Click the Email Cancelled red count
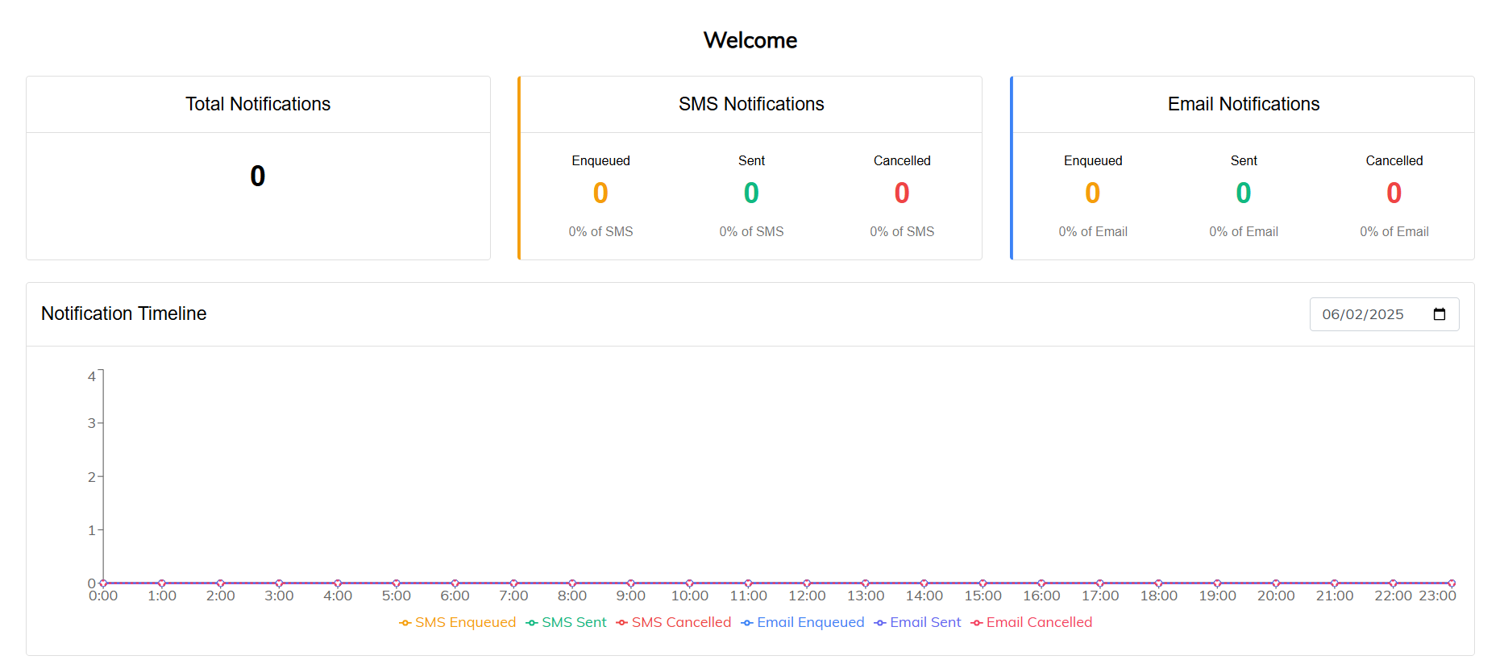 pyautogui.click(x=1394, y=193)
